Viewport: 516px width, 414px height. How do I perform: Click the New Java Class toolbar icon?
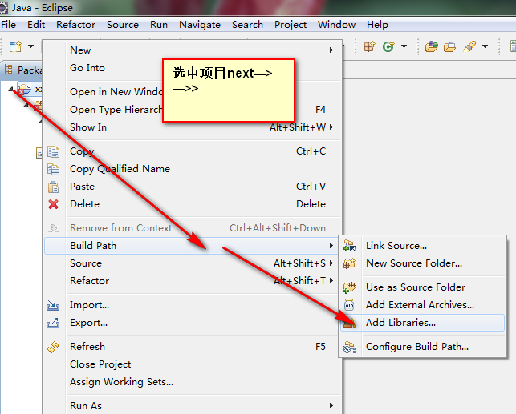coord(388,46)
